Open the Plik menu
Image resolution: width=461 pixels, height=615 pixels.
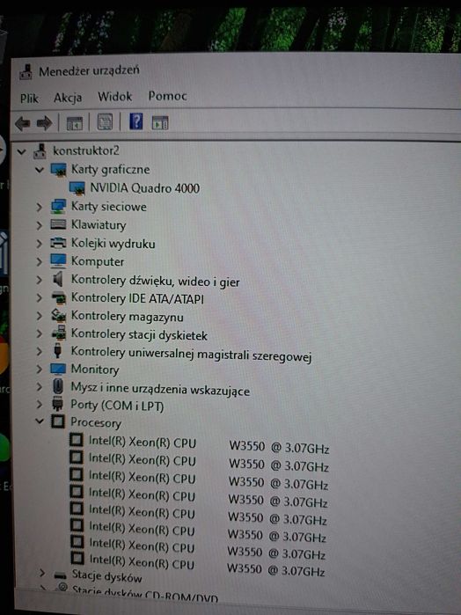(x=29, y=98)
